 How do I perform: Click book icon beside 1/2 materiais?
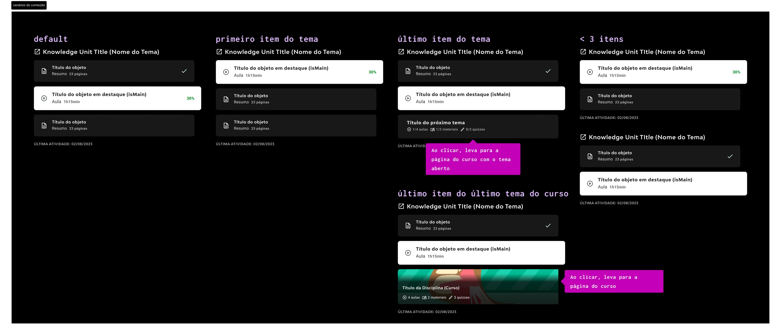coord(432,129)
